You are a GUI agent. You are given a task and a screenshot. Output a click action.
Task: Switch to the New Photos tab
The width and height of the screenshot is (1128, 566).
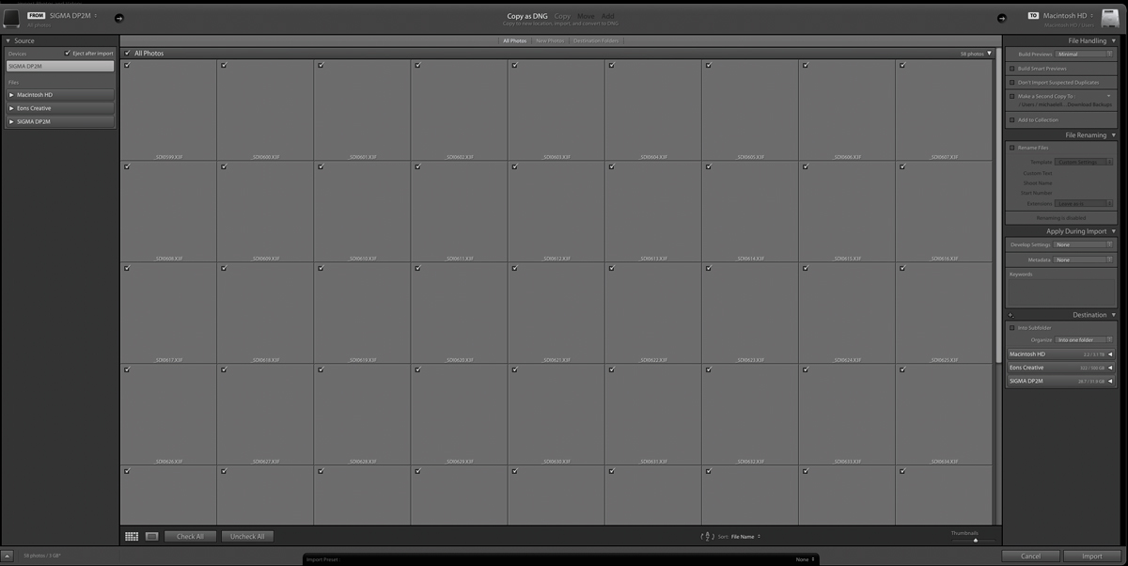pyautogui.click(x=549, y=40)
